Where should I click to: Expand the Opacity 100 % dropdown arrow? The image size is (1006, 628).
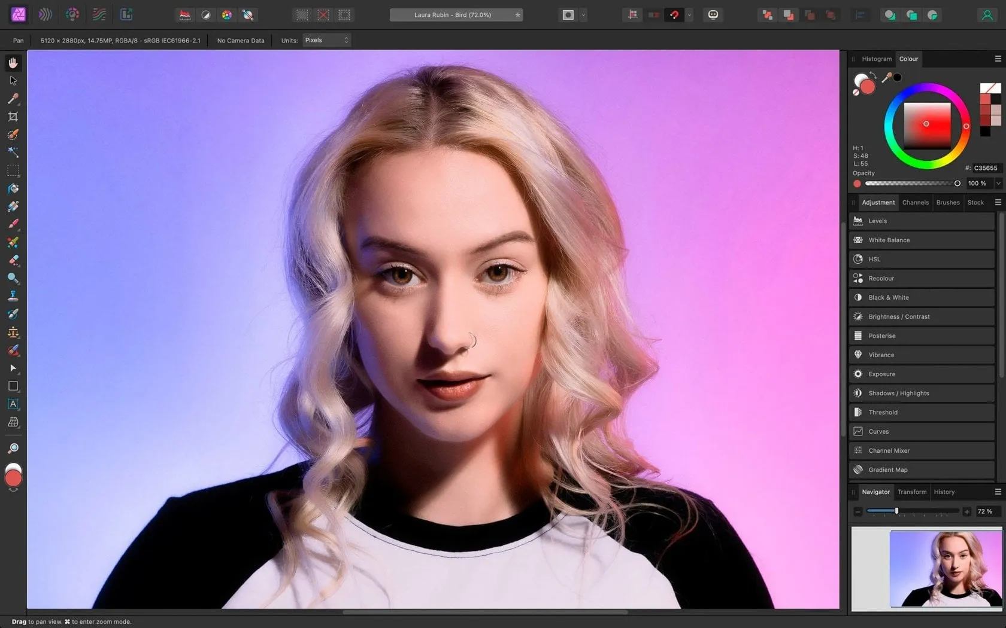tap(998, 184)
